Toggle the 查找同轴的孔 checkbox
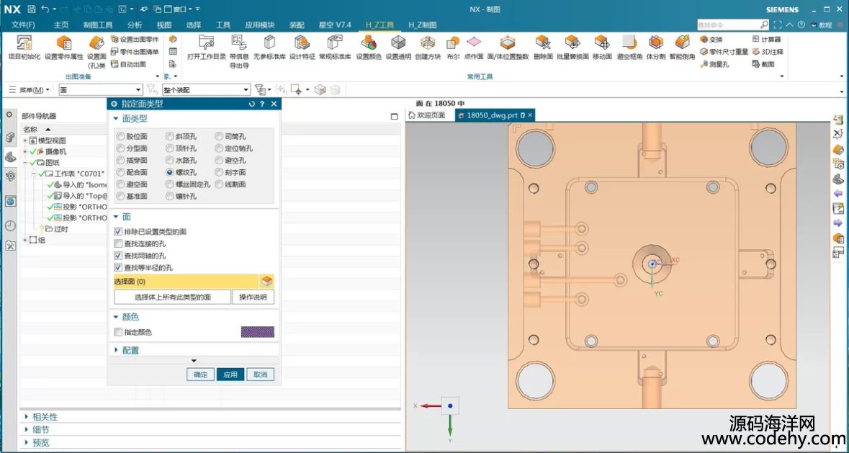 click(118, 256)
